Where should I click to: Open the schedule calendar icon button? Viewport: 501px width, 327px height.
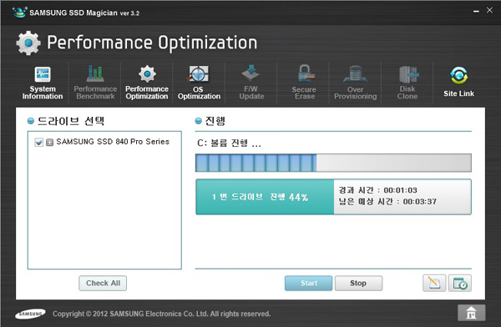point(460,284)
